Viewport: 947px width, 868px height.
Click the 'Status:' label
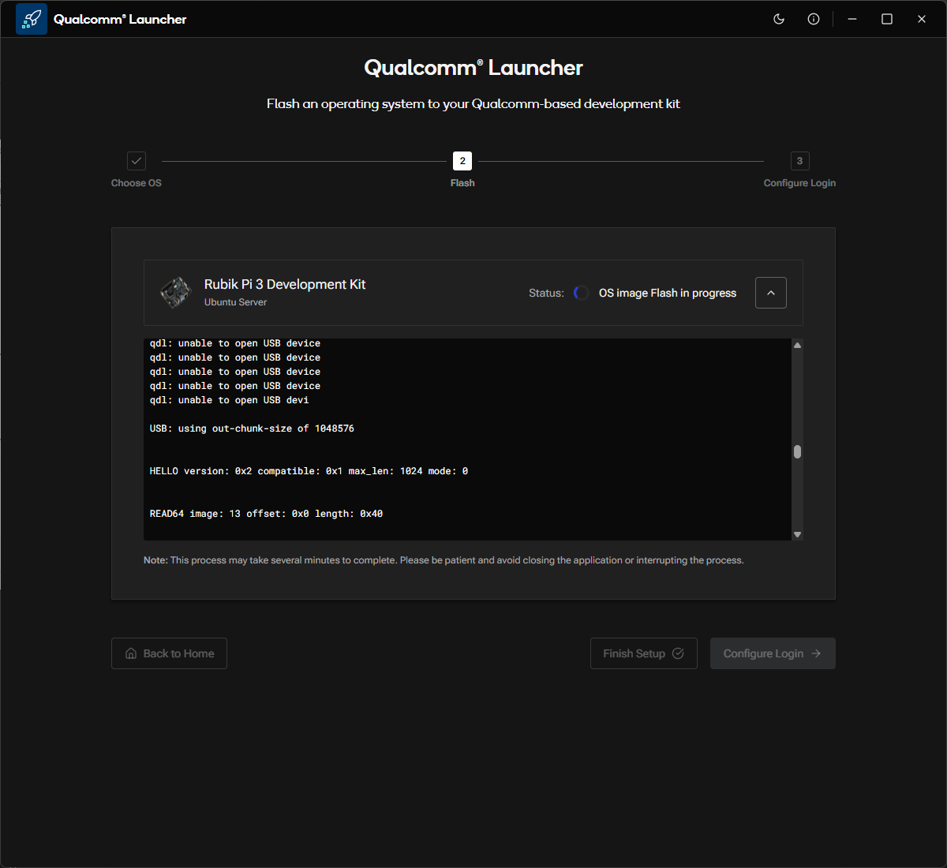[546, 293]
